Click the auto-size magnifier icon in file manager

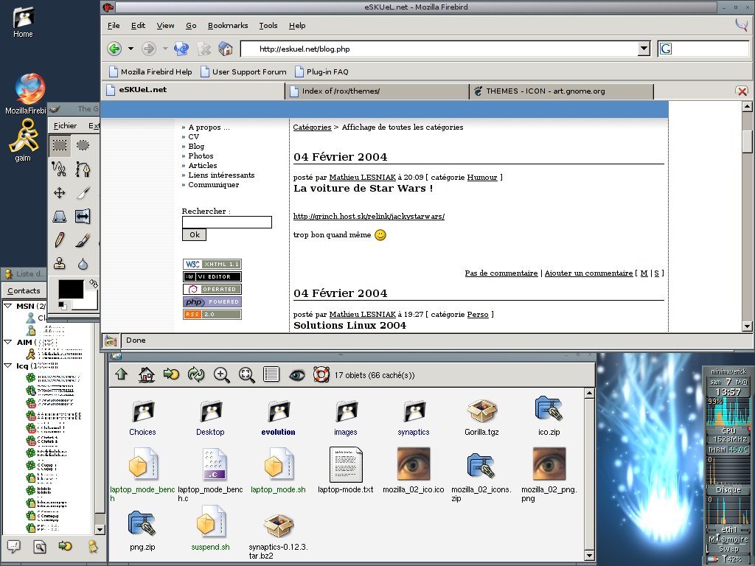[x=246, y=374]
